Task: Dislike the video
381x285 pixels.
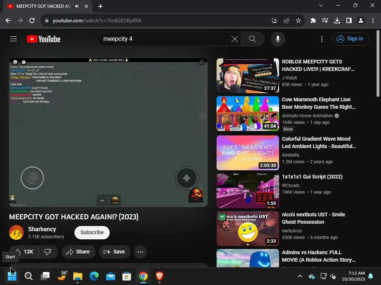Action: [48, 252]
